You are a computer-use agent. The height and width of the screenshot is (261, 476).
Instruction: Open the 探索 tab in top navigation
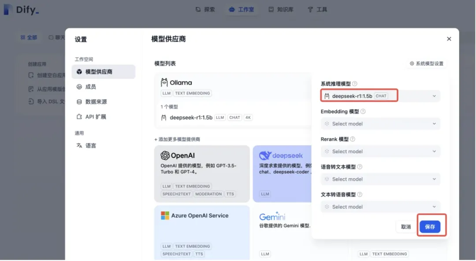[205, 10]
